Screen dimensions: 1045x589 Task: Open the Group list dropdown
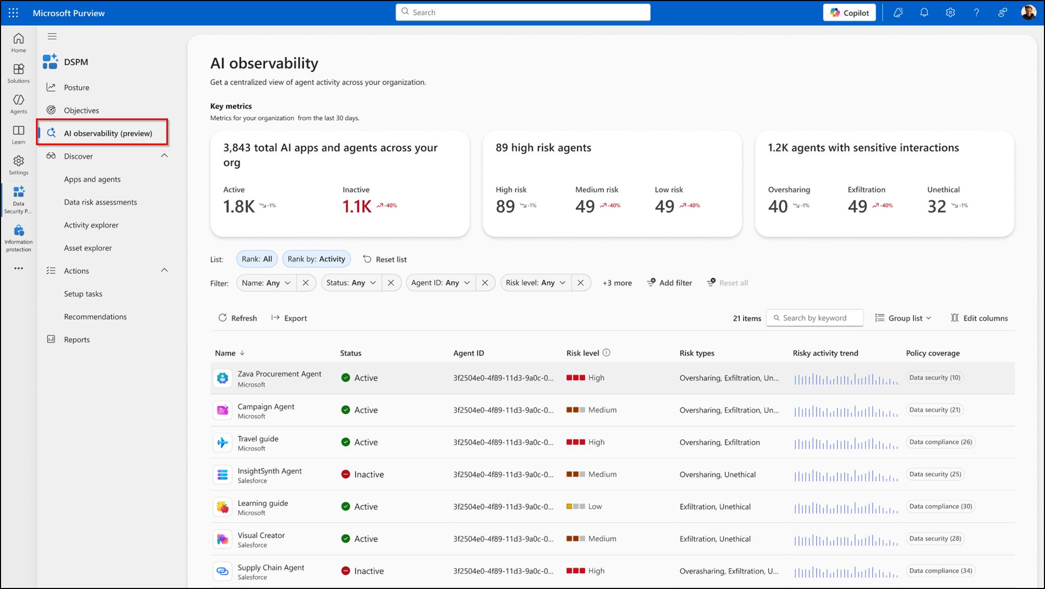coord(903,318)
